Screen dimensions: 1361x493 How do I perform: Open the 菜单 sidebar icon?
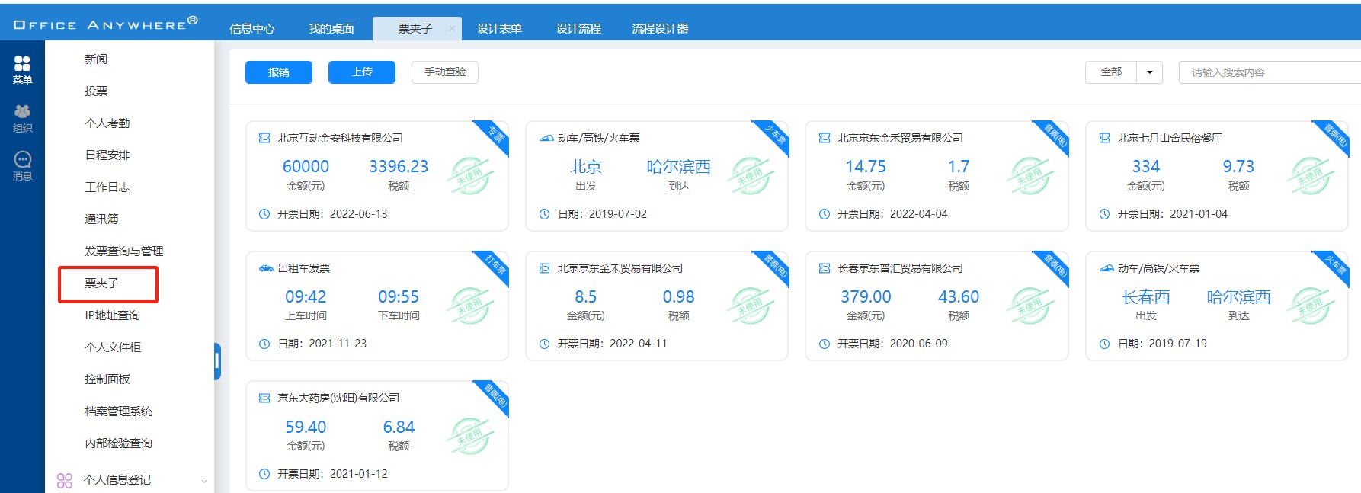22,69
